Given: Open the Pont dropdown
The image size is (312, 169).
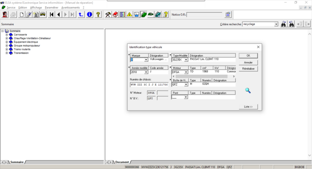Looking at the screenshot, I should click(x=186, y=97).
